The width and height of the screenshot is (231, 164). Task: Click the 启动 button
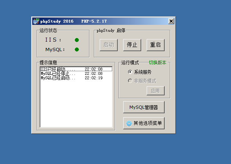pos(109,45)
